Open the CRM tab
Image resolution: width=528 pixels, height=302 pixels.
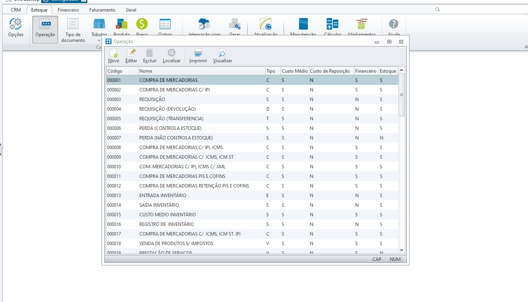coord(16,10)
